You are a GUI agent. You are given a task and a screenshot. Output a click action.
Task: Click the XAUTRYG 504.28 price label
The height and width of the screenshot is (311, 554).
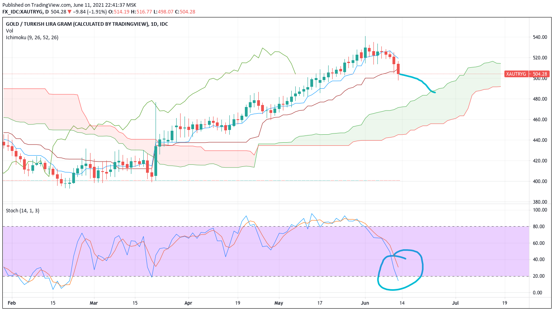tap(527, 74)
